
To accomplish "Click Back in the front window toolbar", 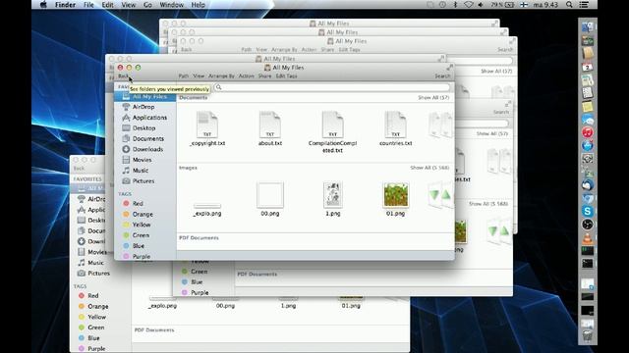I will pyautogui.click(x=123, y=76).
